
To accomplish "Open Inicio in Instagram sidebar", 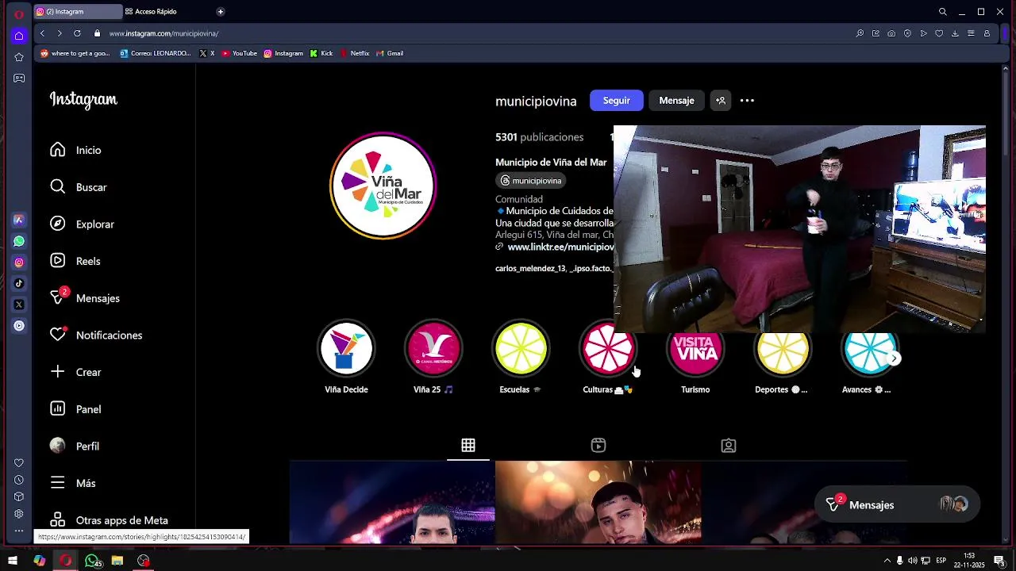I will (76, 150).
